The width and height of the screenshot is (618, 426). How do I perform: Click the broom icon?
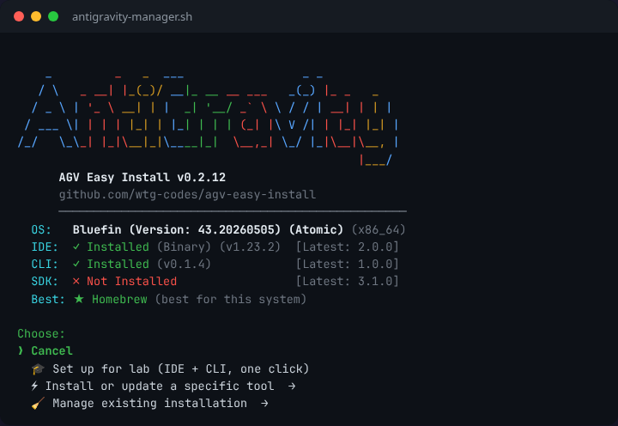coord(38,403)
